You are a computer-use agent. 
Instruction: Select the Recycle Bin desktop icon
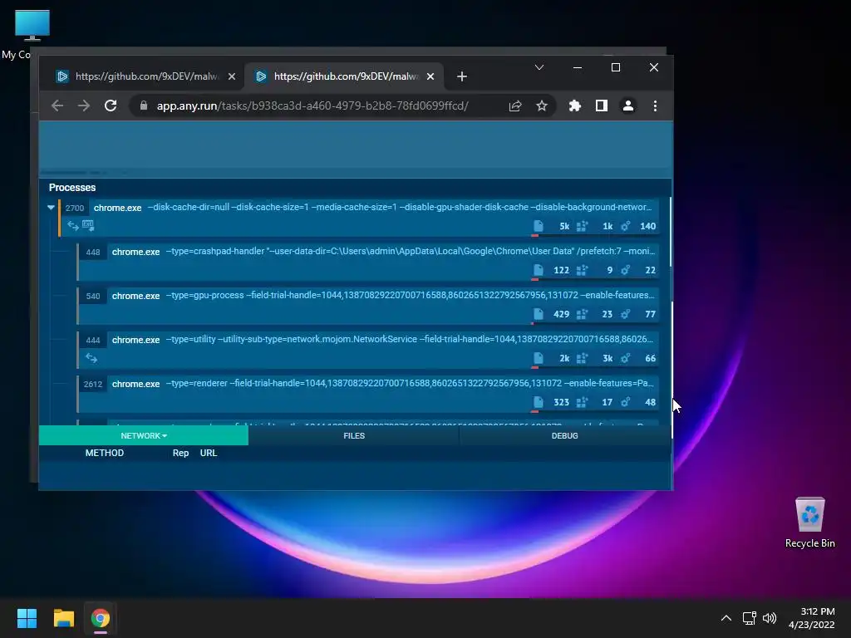tap(809, 523)
